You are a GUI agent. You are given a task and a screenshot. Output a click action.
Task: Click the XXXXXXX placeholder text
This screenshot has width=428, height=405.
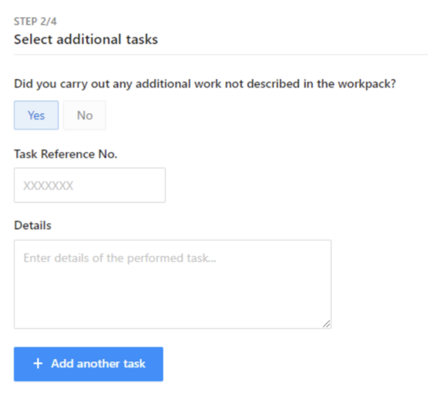(x=48, y=186)
